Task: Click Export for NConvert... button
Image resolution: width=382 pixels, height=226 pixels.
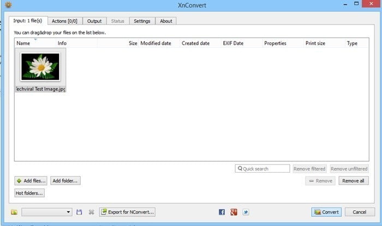Action: (128, 212)
